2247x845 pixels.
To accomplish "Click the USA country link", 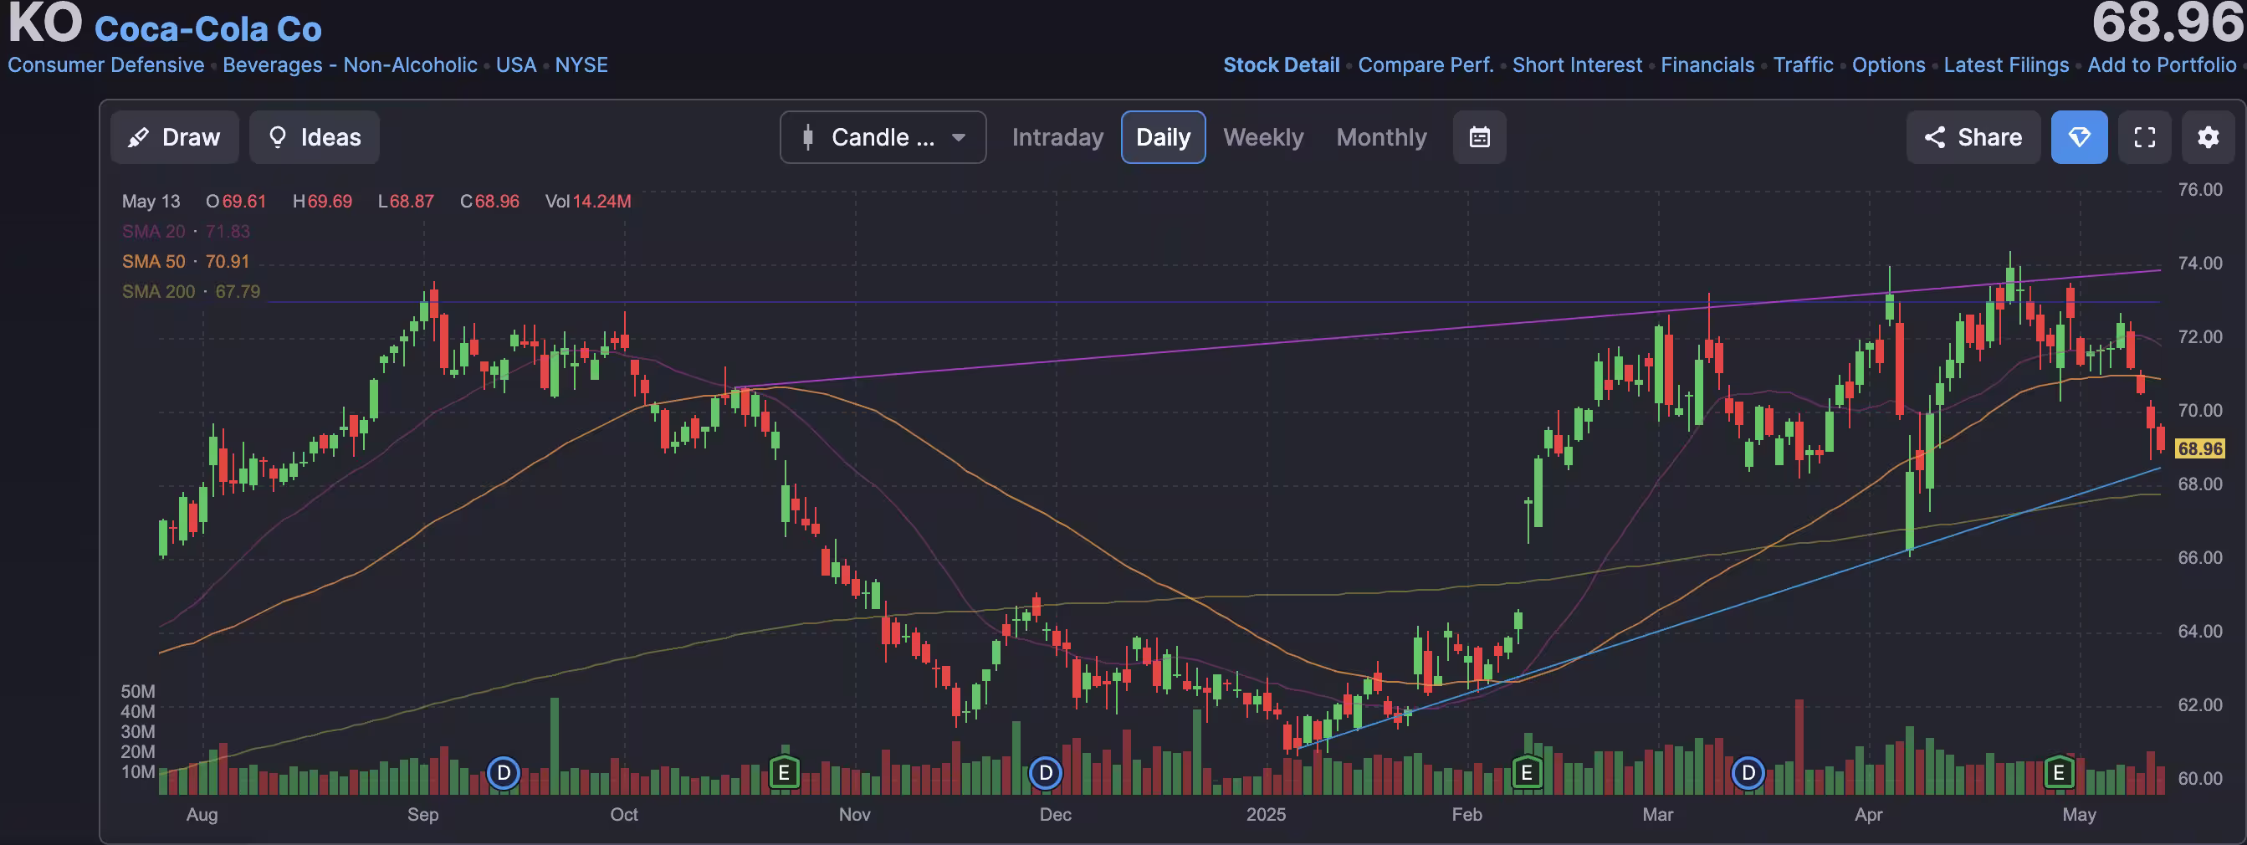I will click(515, 65).
